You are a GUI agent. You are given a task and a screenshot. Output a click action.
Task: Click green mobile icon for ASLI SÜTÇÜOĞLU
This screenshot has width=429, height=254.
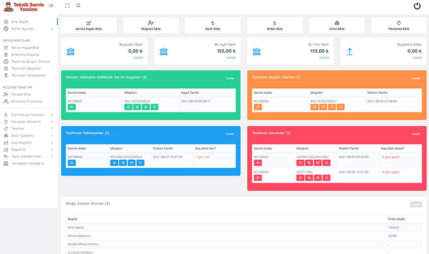pyautogui.click(x=154, y=107)
